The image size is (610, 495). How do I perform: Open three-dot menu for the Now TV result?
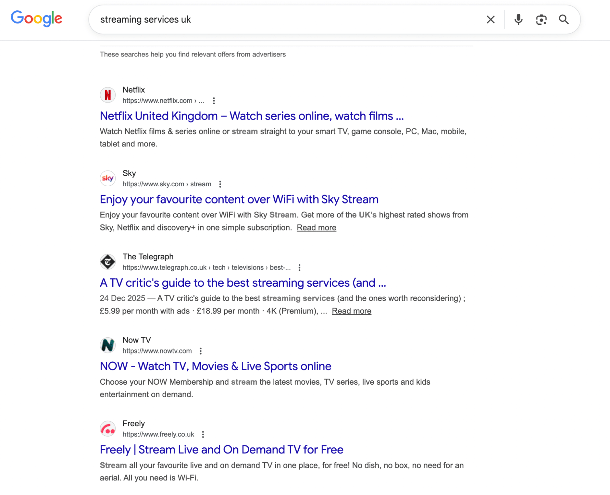click(x=200, y=351)
